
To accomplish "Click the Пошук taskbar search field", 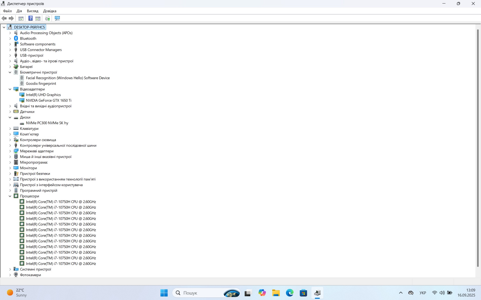I will [206, 293].
